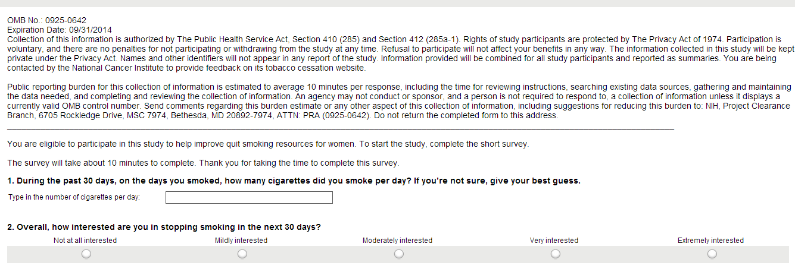Click the 'survey will take about 10 minutes' line
Image resolution: width=795 pixels, height=275 pixels.
pyautogui.click(x=203, y=163)
